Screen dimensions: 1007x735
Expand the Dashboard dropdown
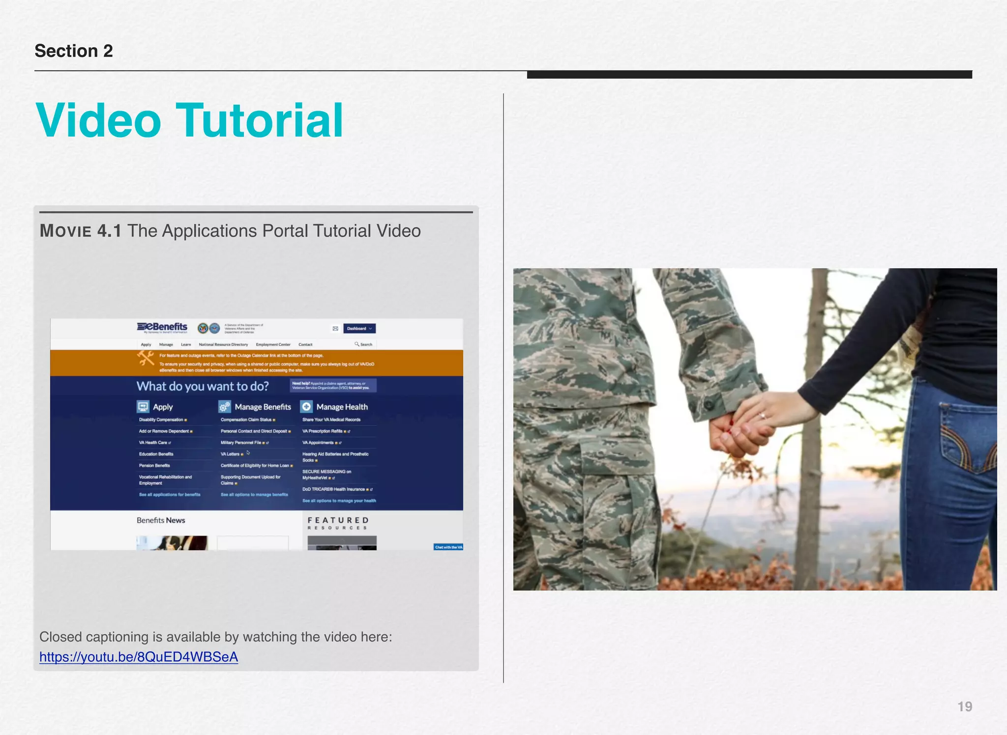359,329
